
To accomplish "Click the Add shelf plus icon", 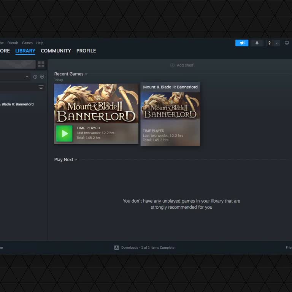I will [x=173, y=65].
